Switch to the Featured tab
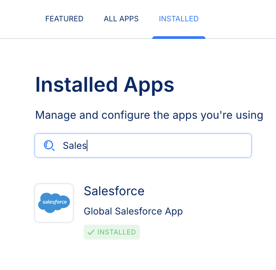Screen dimensions: 276x270 click(64, 19)
